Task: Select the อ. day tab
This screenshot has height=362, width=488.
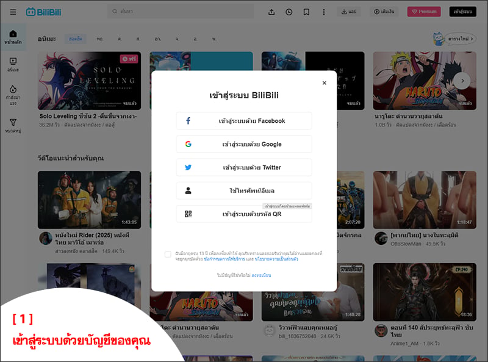Action: tap(195, 39)
